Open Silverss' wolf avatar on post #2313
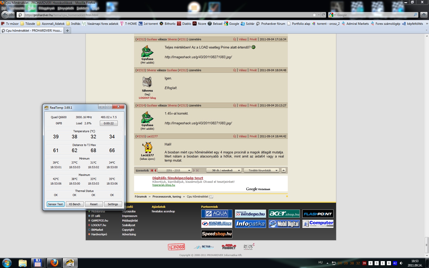Viewport: 429px width, 268px height. tap(147, 82)
